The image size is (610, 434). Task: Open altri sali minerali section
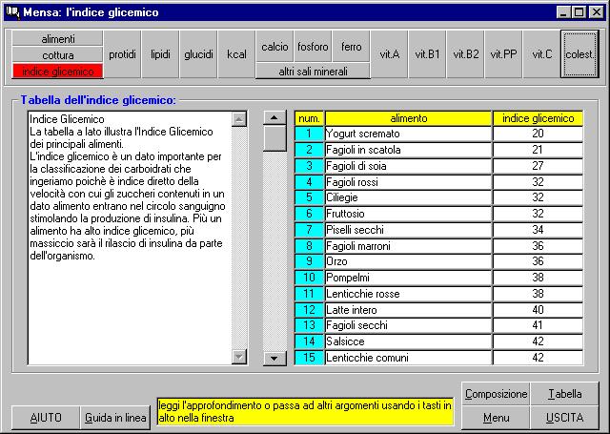pos(312,71)
